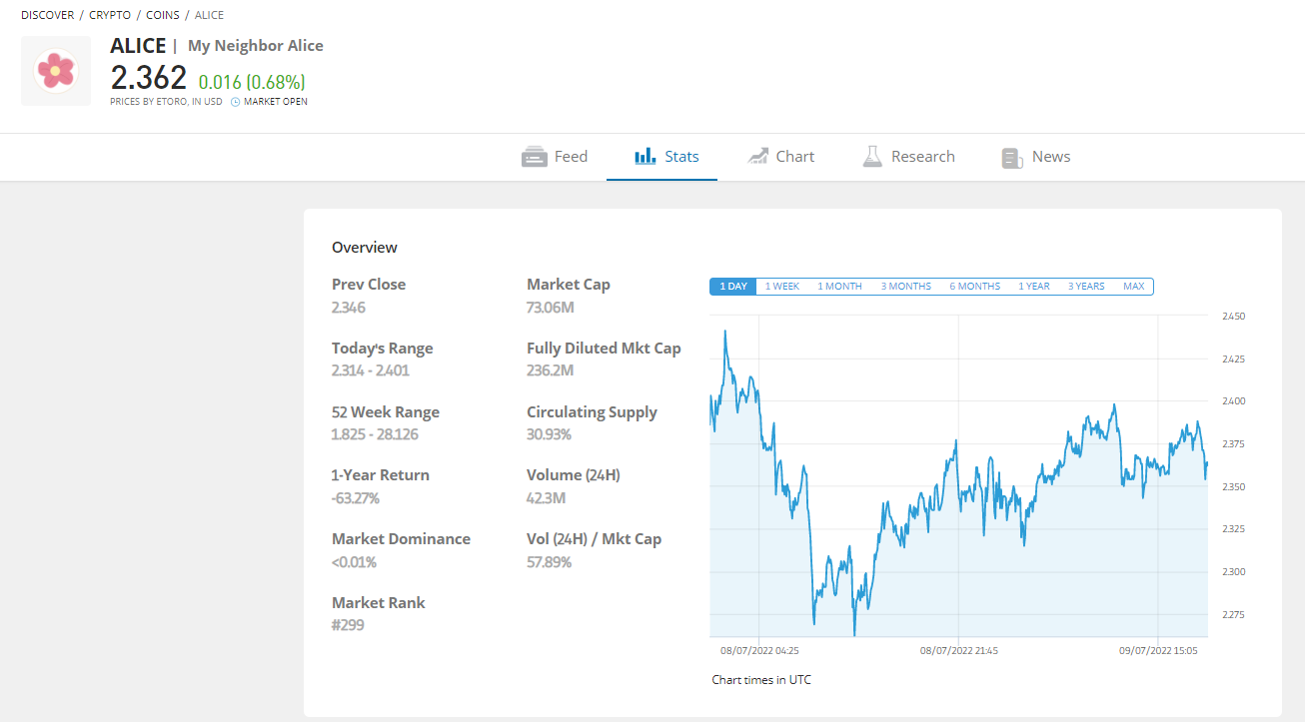1305x722 pixels.
Task: Select the 1 WEEK chart range
Action: point(782,287)
